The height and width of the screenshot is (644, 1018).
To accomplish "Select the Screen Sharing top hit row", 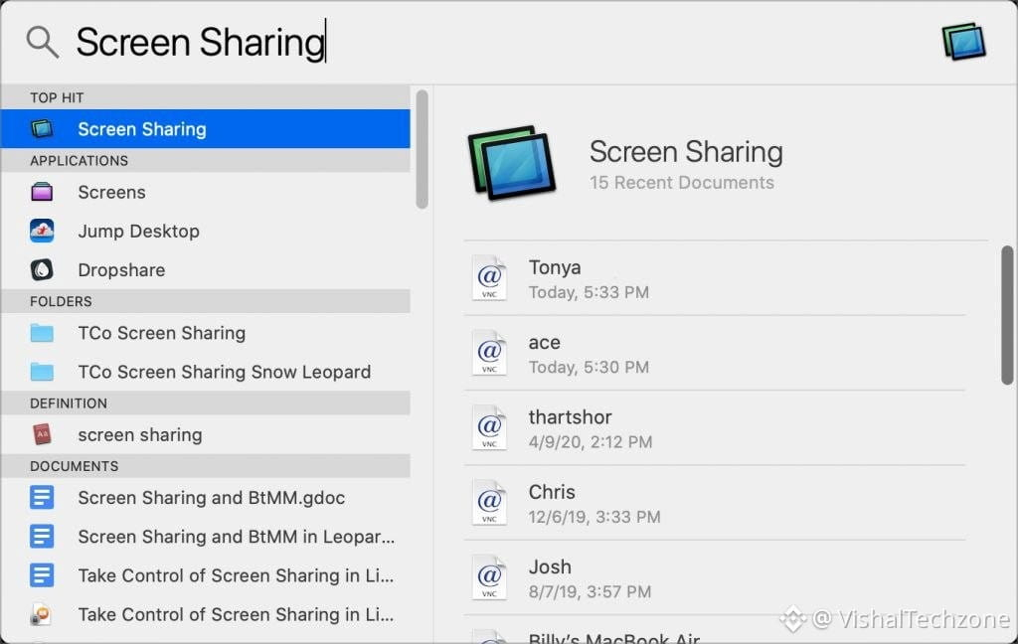I will tap(205, 128).
